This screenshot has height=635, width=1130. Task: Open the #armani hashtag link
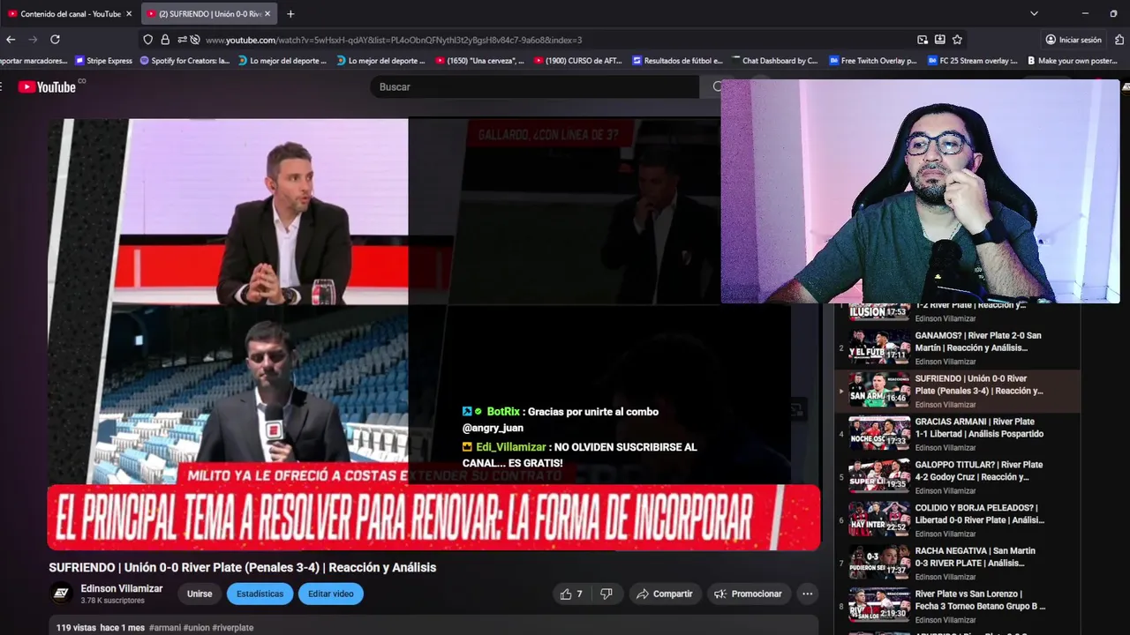(x=164, y=628)
